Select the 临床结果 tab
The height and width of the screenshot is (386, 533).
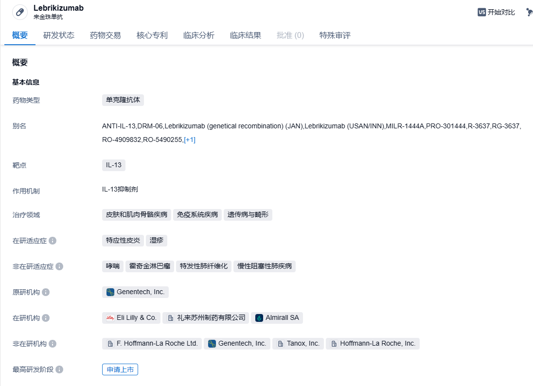[x=246, y=35]
